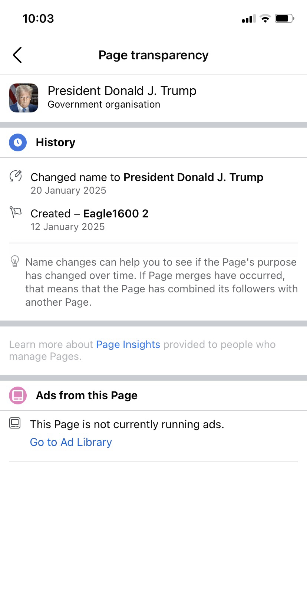Tap the name change pencil icon

click(x=16, y=176)
